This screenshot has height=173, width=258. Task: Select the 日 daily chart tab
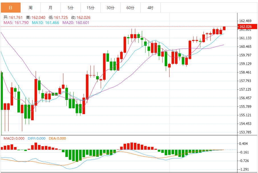click(11, 8)
